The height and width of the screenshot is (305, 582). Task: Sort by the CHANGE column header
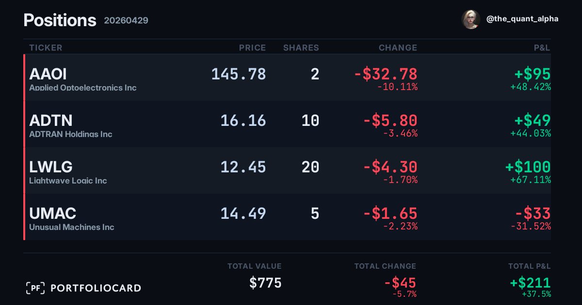click(x=398, y=47)
